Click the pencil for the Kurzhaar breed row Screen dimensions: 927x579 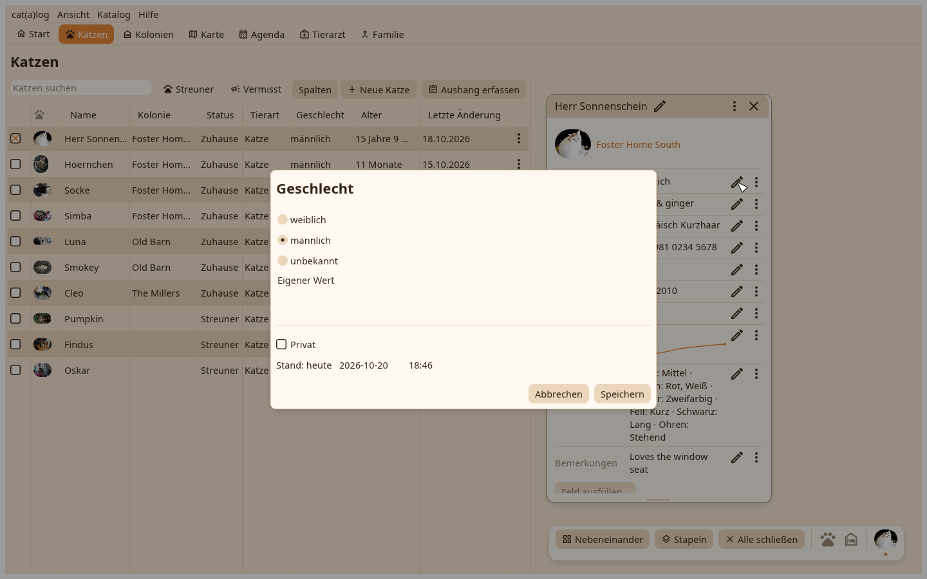point(737,226)
